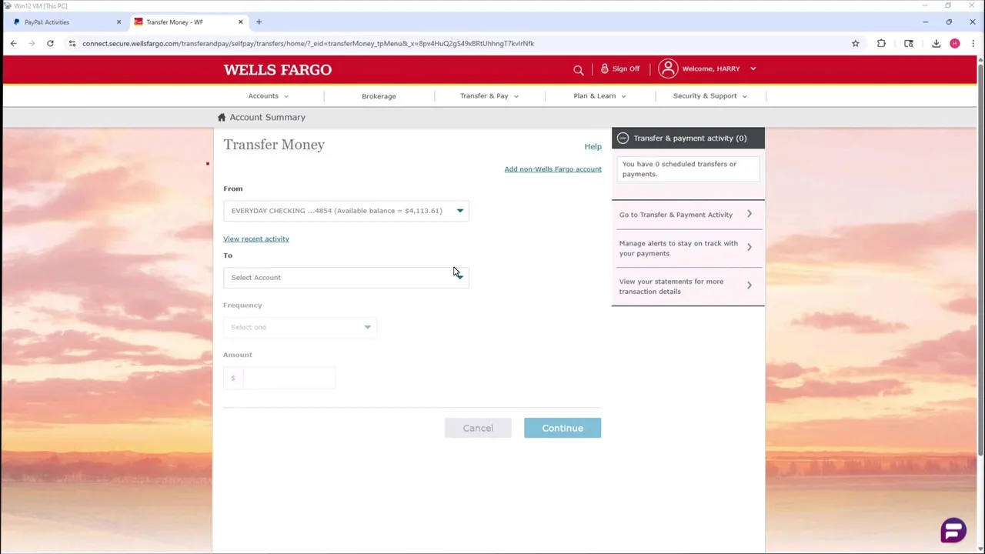Click the Wells Fargo logo
This screenshot has height=554, width=985.
tap(278, 69)
